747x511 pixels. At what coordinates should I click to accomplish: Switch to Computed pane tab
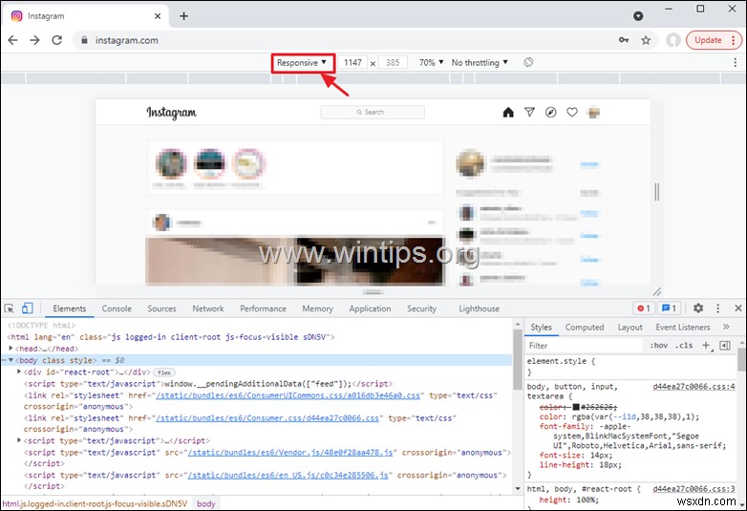point(585,328)
